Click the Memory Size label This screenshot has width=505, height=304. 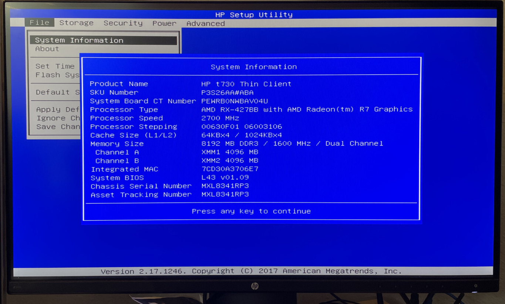[117, 144]
